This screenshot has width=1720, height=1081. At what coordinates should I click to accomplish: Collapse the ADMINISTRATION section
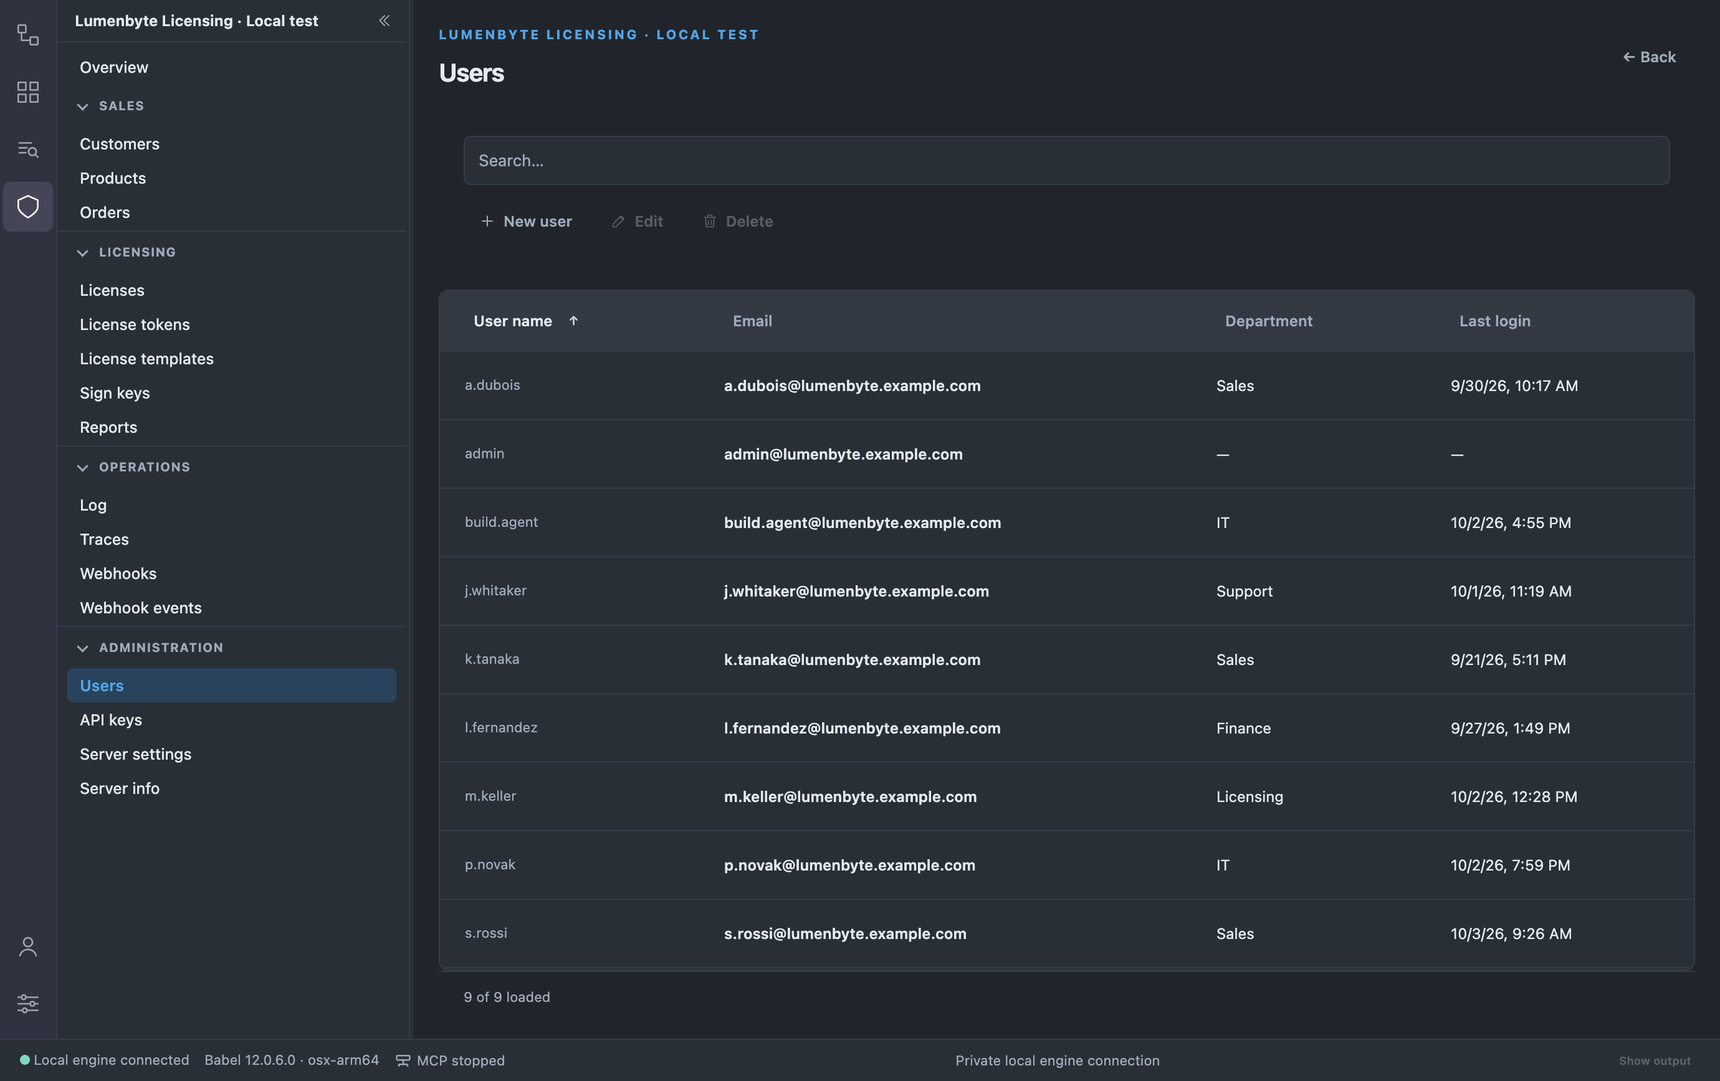tap(83, 648)
